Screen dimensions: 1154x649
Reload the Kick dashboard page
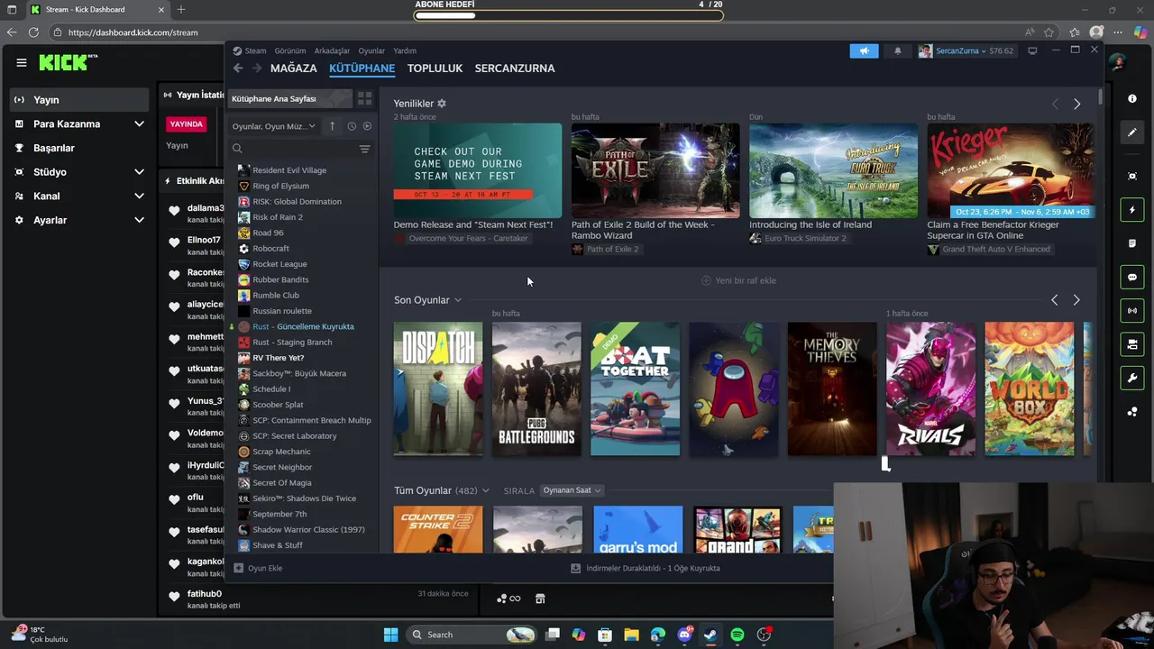coord(33,32)
